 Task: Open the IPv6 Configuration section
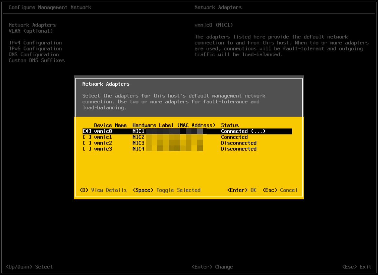(x=35, y=48)
